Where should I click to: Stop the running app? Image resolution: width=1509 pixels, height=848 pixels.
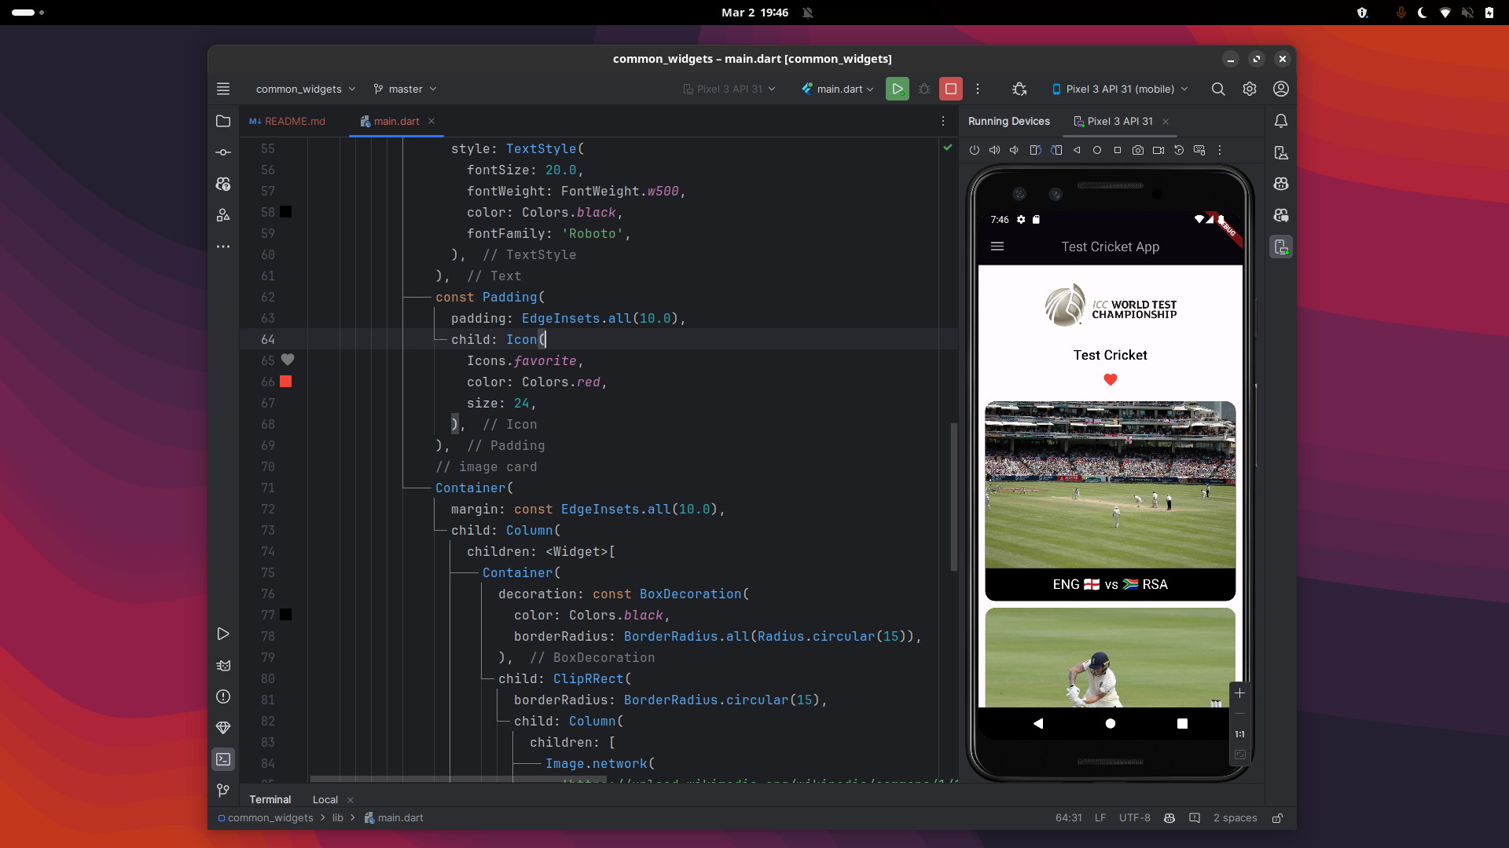pos(951,89)
